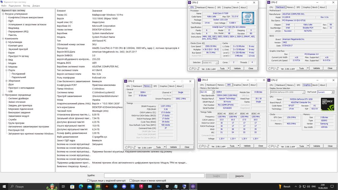
Task: Select Graphics tab in the Mainboard window
Action: tap(307, 7)
